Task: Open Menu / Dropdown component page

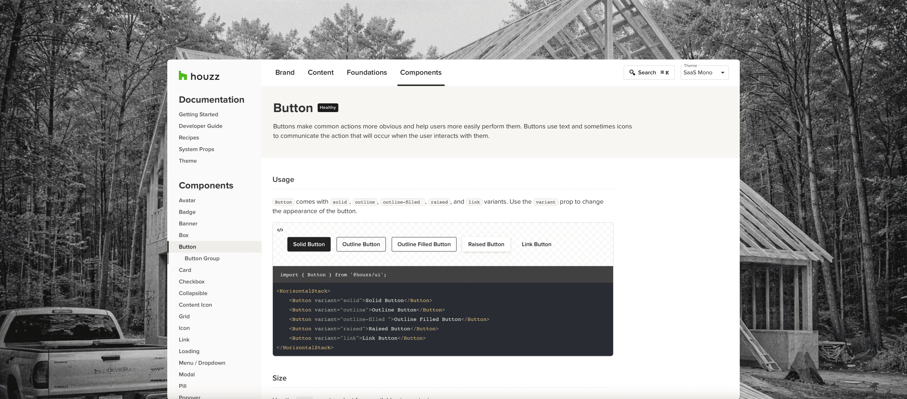Action: coord(202,363)
